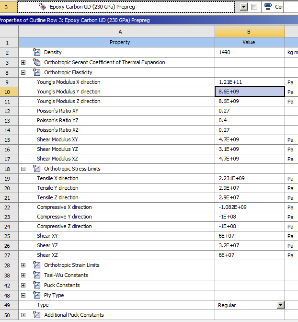Collapse the Orthotropic Elasticity group

click(23, 72)
